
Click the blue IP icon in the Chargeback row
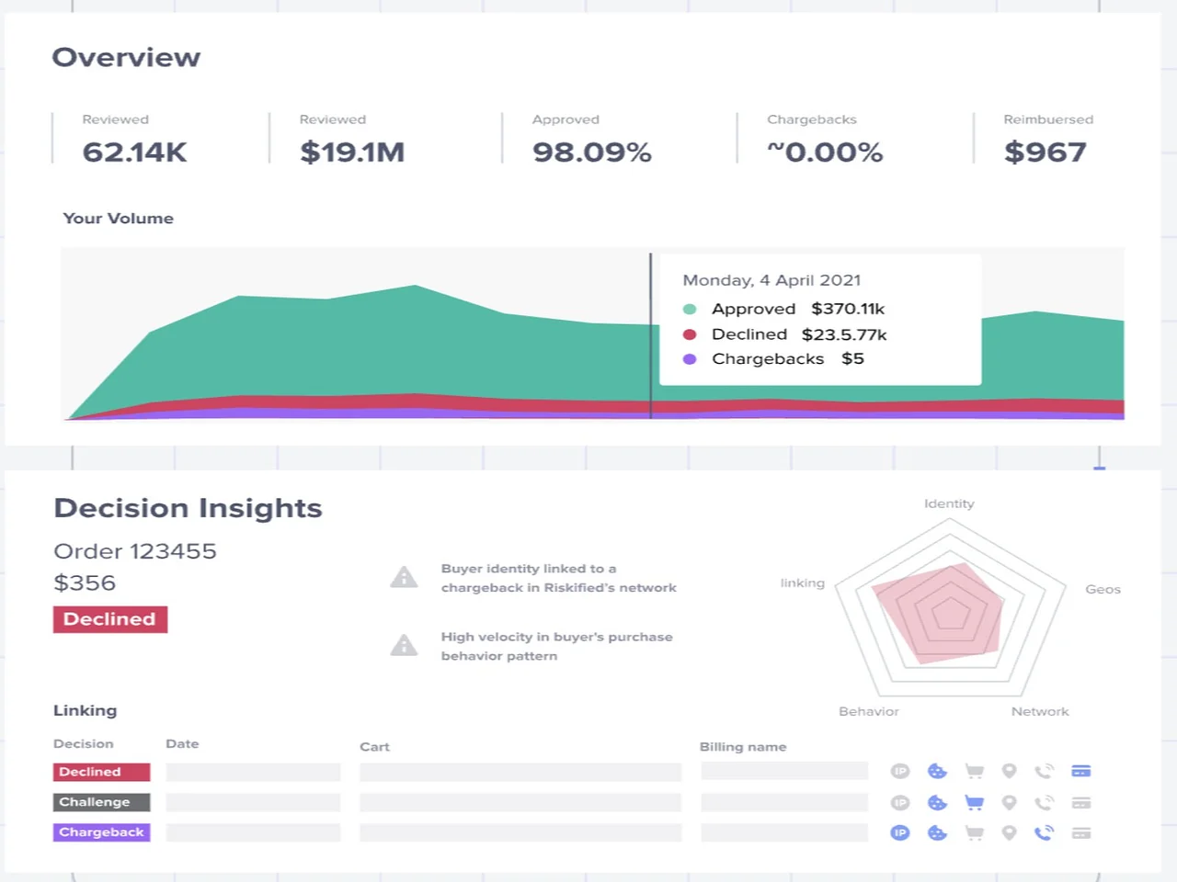[x=900, y=833]
